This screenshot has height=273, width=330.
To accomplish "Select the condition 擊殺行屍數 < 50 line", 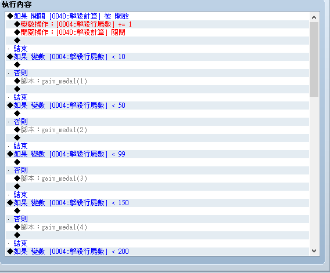I will 157,105.
